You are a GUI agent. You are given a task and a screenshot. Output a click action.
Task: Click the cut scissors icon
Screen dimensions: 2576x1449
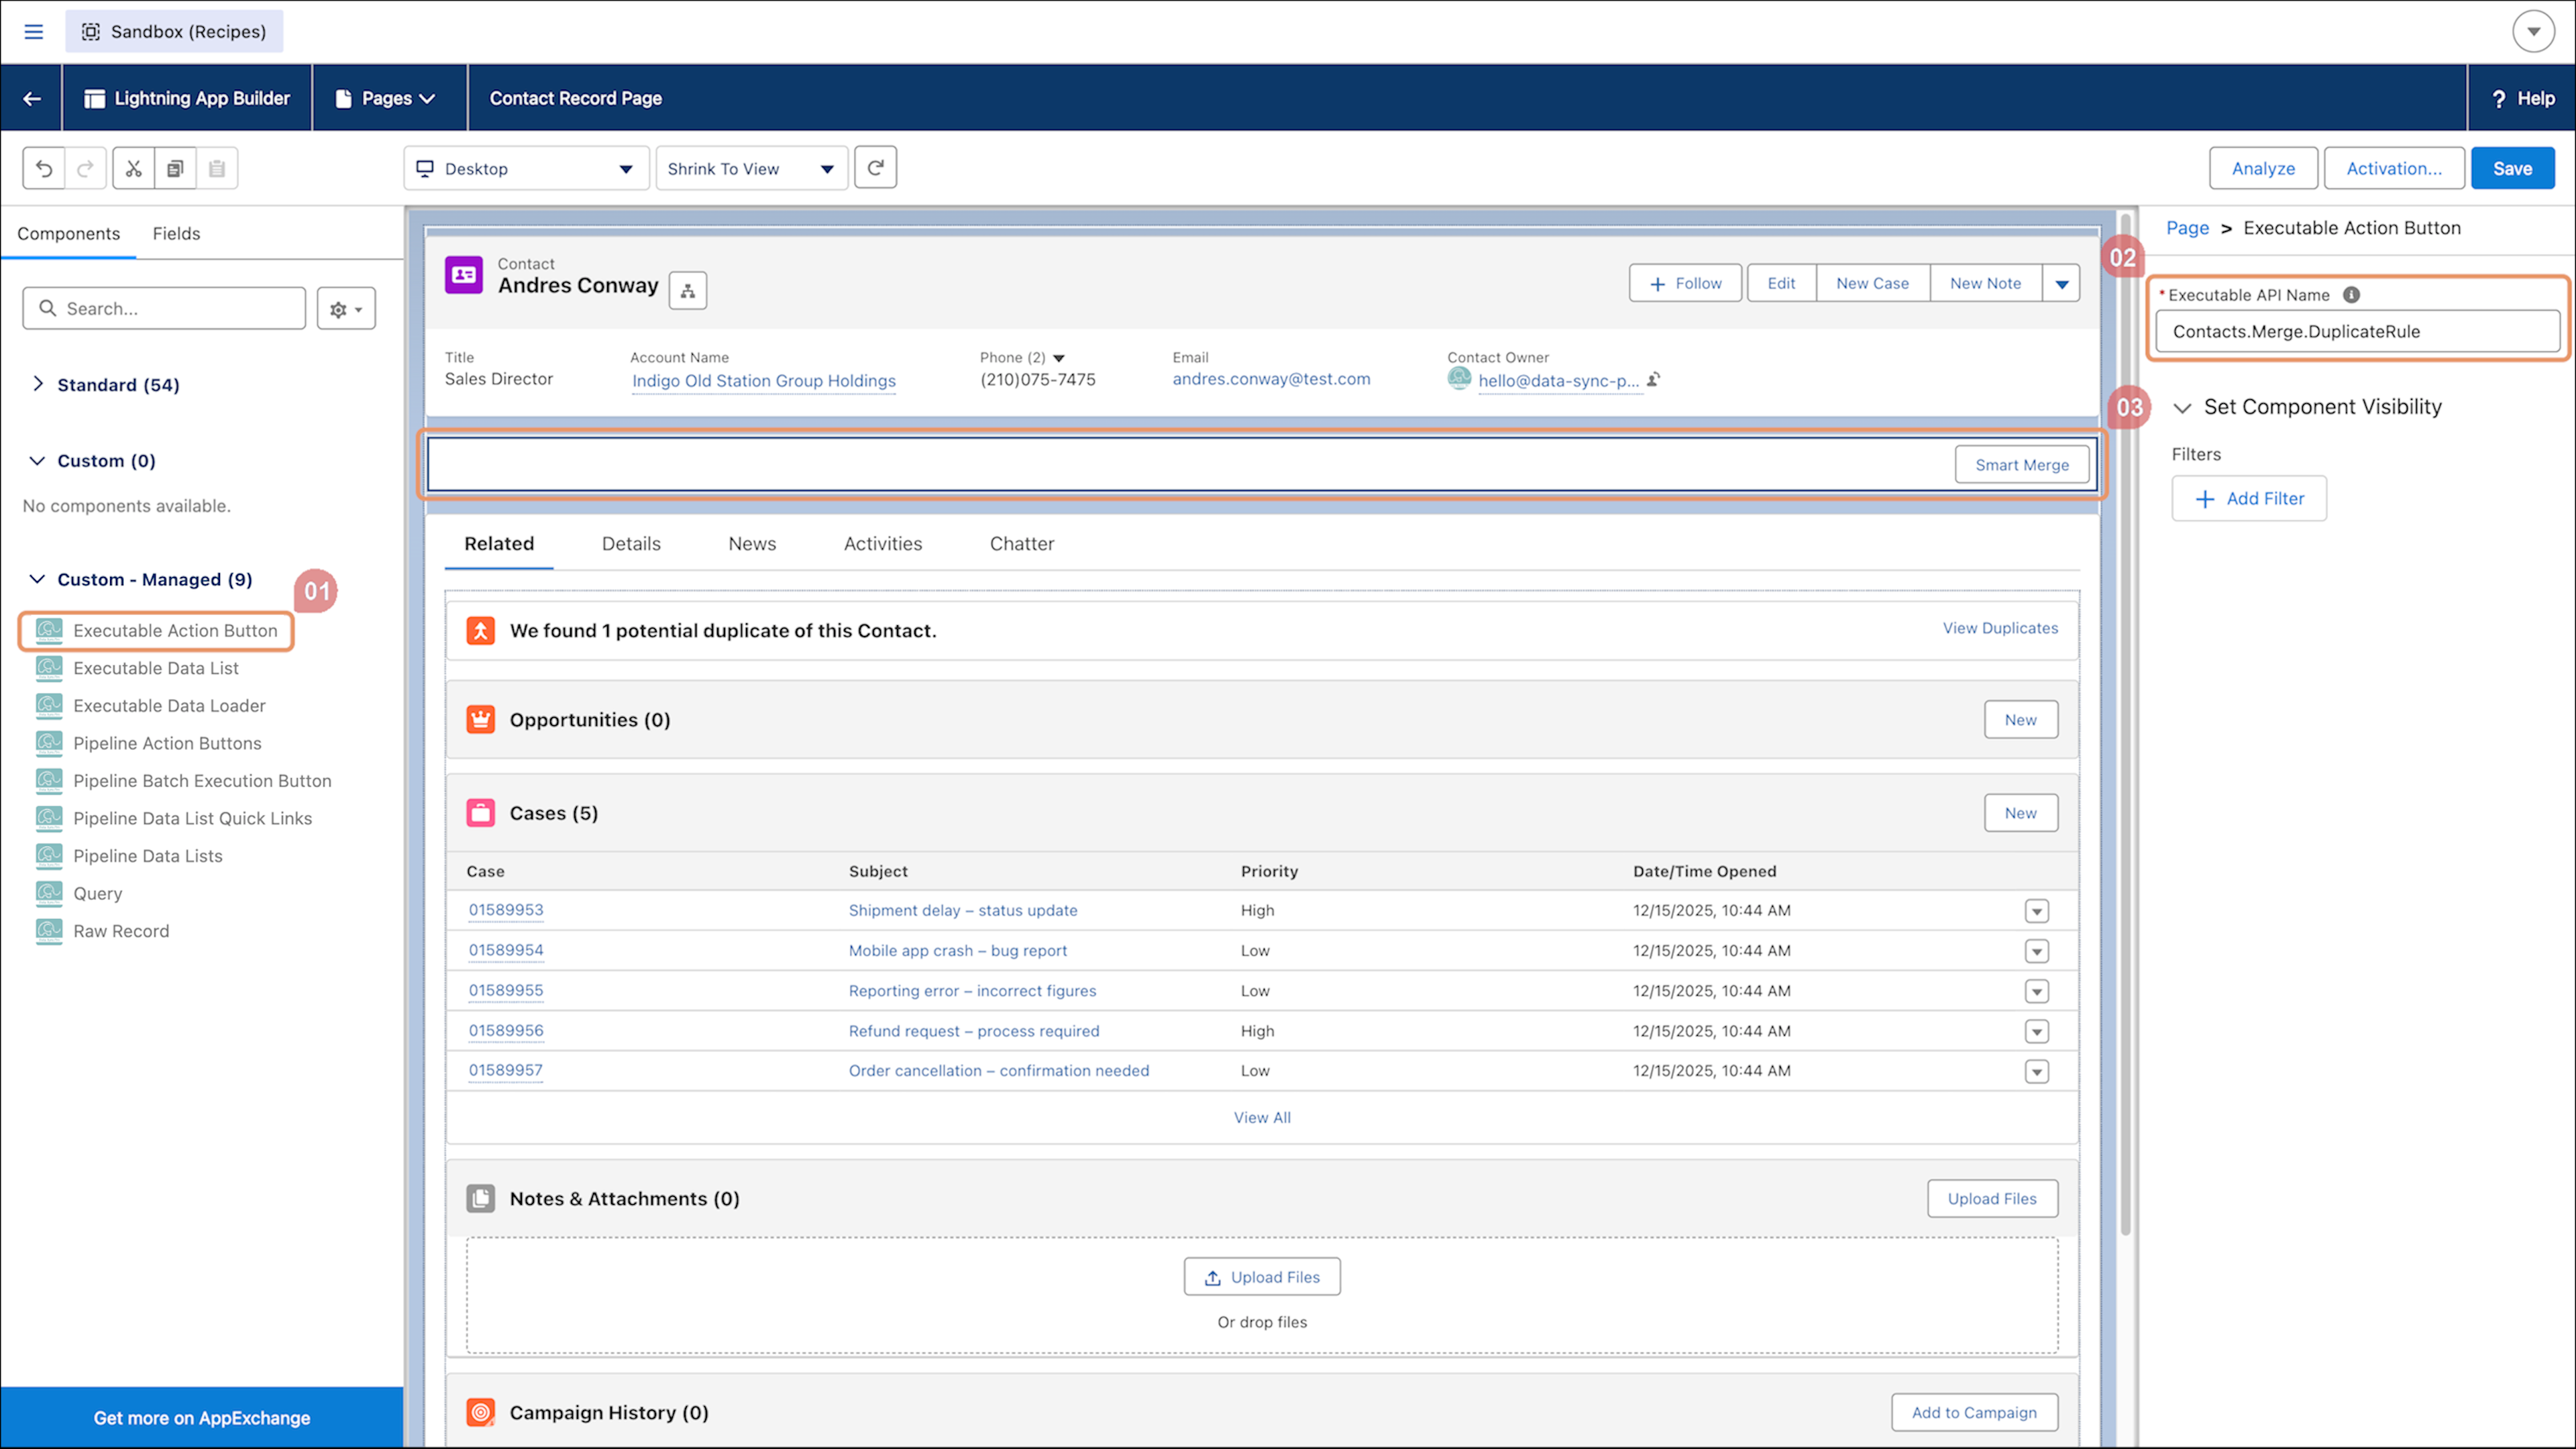pos(134,168)
